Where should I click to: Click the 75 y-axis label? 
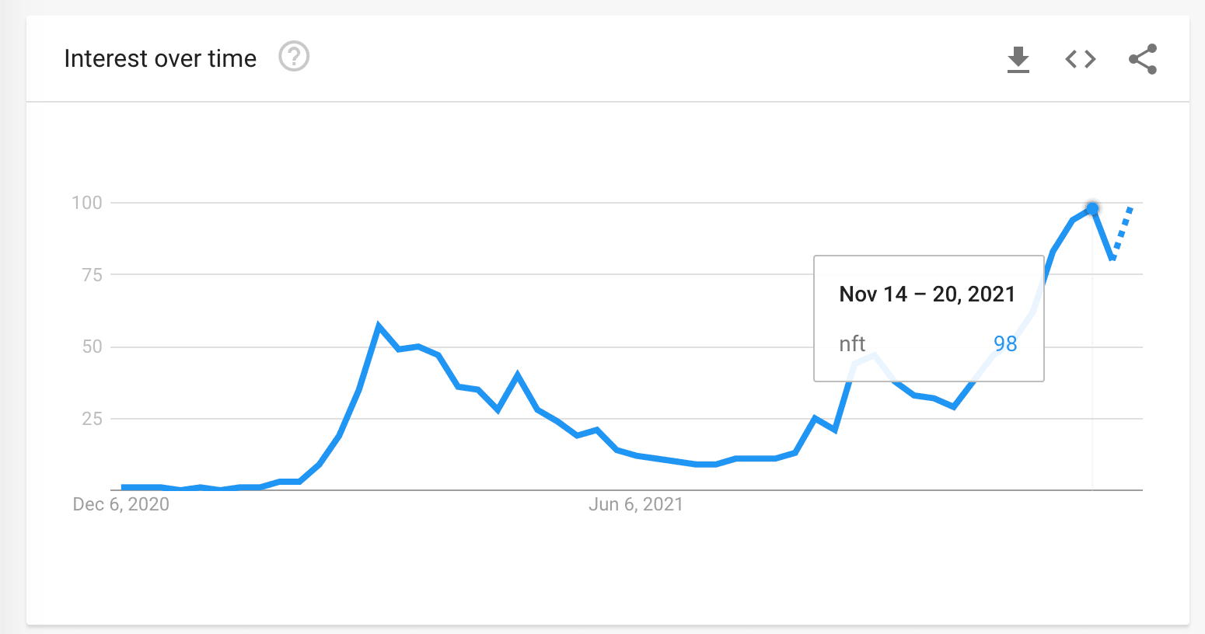pyautogui.click(x=93, y=274)
